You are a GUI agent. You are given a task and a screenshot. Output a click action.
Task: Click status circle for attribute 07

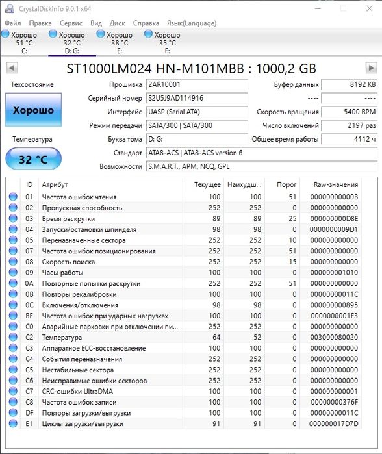point(13,251)
